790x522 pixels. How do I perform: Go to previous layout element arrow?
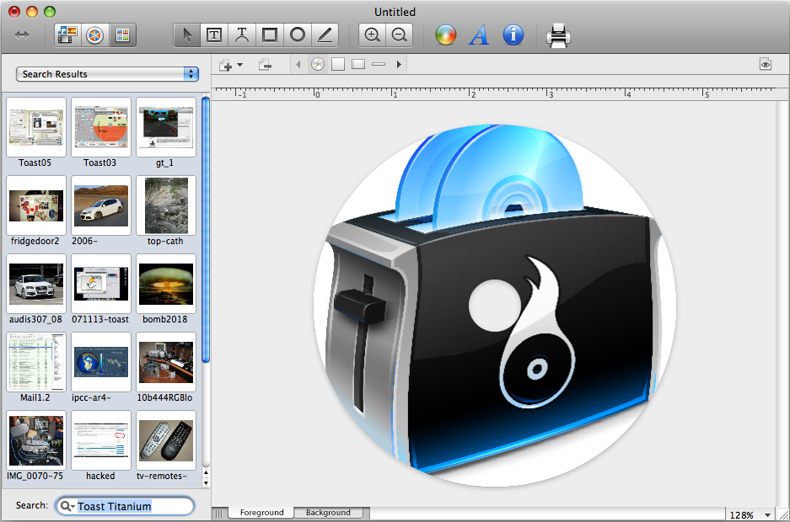tap(298, 64)
